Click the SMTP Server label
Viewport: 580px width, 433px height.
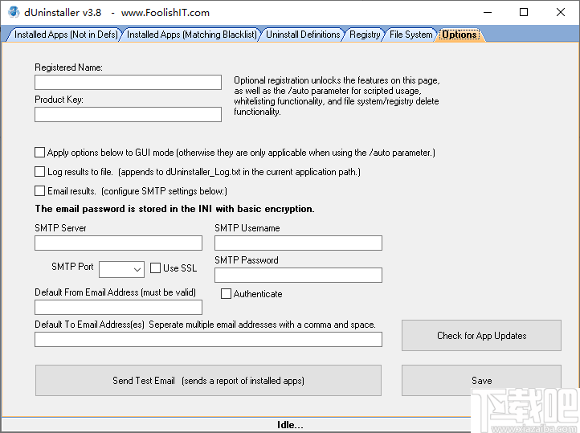tap(60, 228)
